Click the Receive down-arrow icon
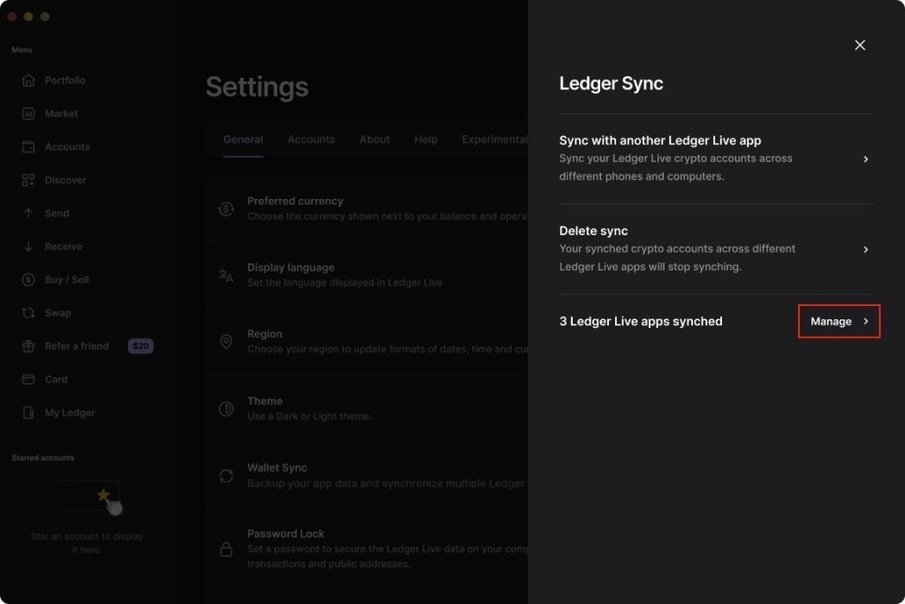 28,247
